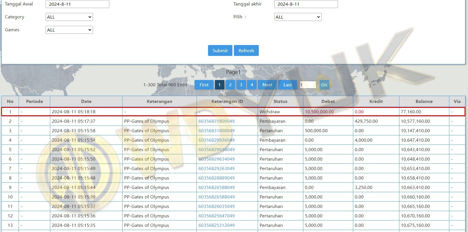
Task: Click the Date column header
Action: pos(86,101)
